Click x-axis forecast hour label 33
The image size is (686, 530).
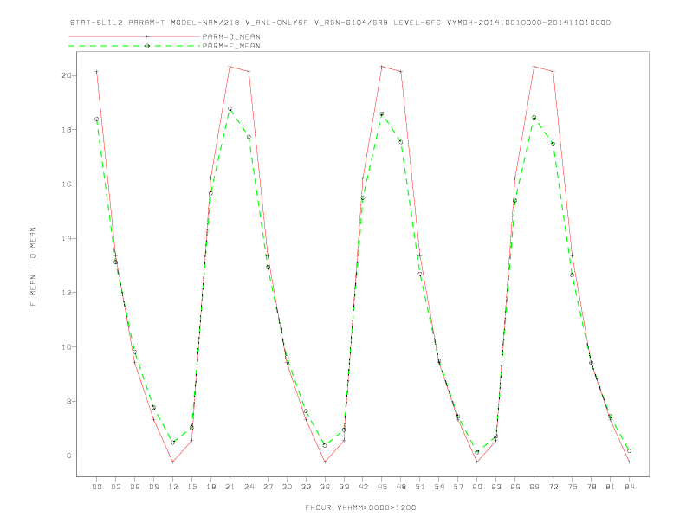coord(306,487)
